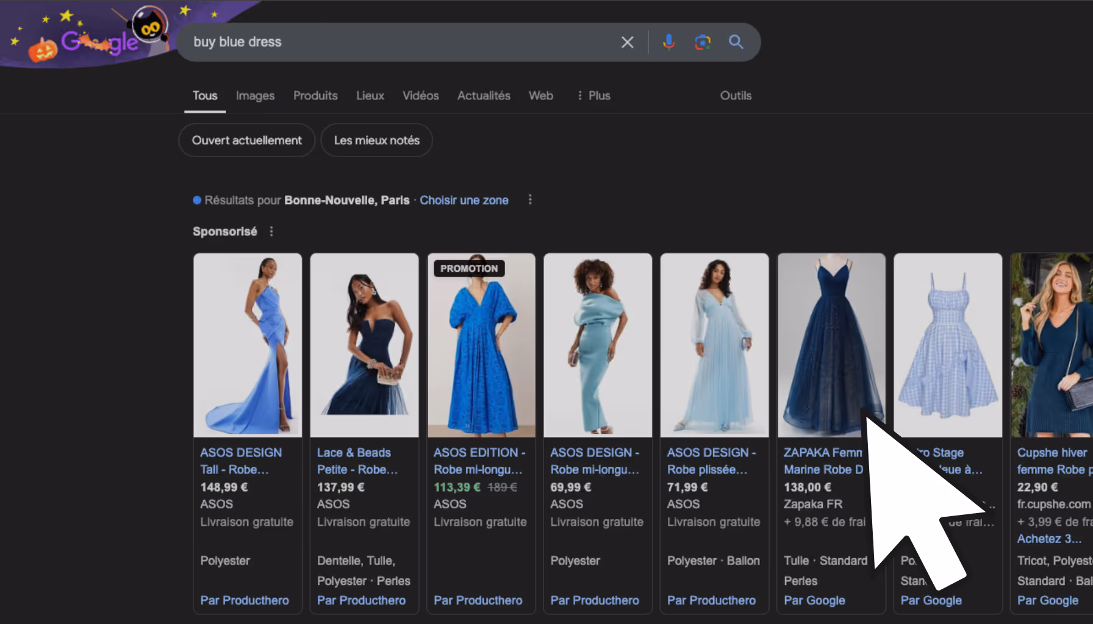Click the price 148,99 €
Image resolution: width=1093 pixels, height=624 pixels.
224,487
